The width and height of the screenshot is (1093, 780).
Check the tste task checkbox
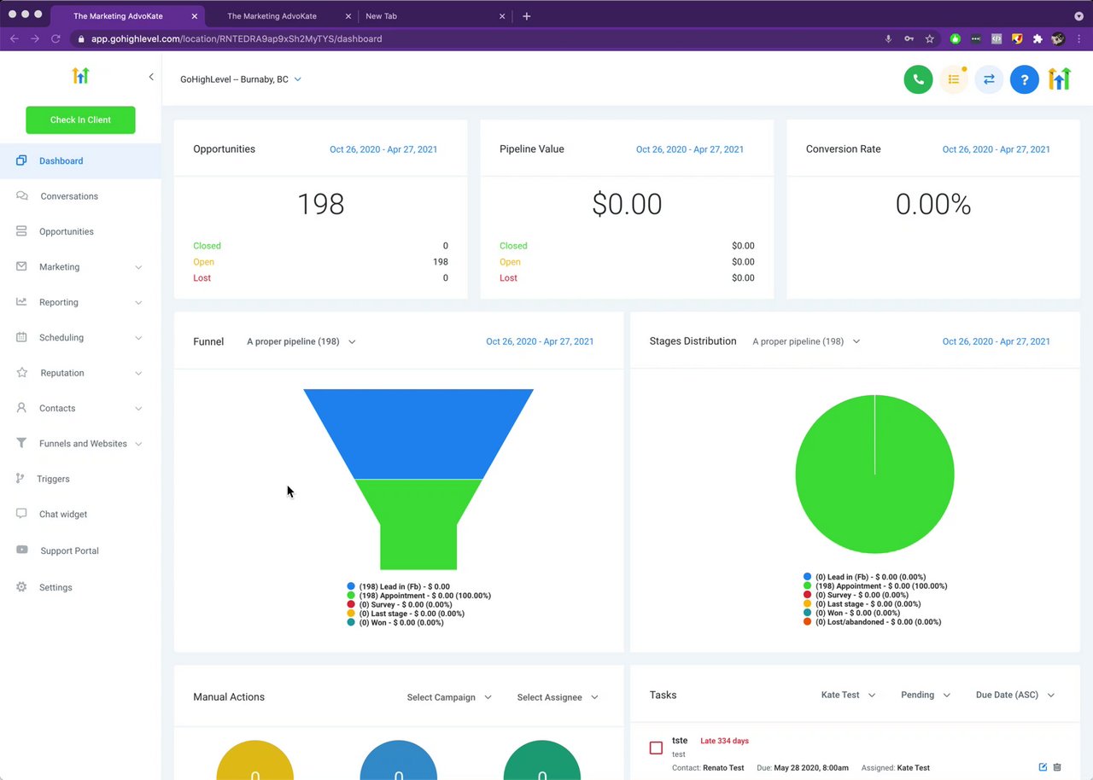(x=656, y=748)
